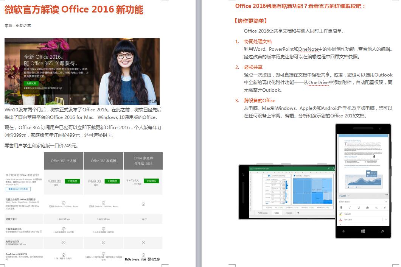Switch to the Profit & Loss sheet tab
The width and height of the screenshot is (401, 267).
(x=263, y=213)
